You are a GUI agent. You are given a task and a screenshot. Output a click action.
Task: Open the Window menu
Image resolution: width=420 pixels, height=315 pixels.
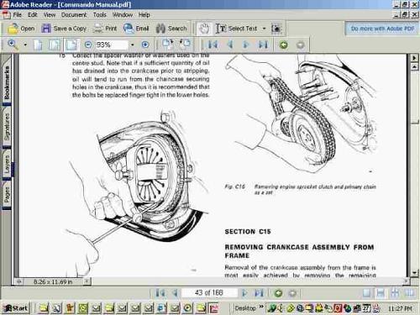(123, 15)
